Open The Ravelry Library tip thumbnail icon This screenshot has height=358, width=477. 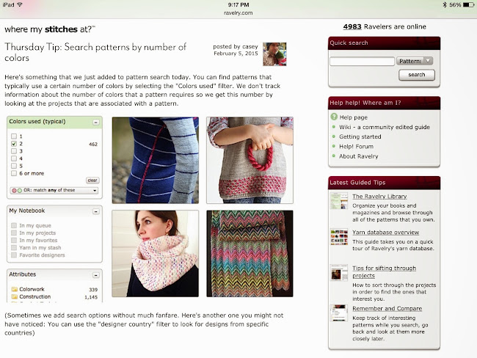tap(339, 201)
